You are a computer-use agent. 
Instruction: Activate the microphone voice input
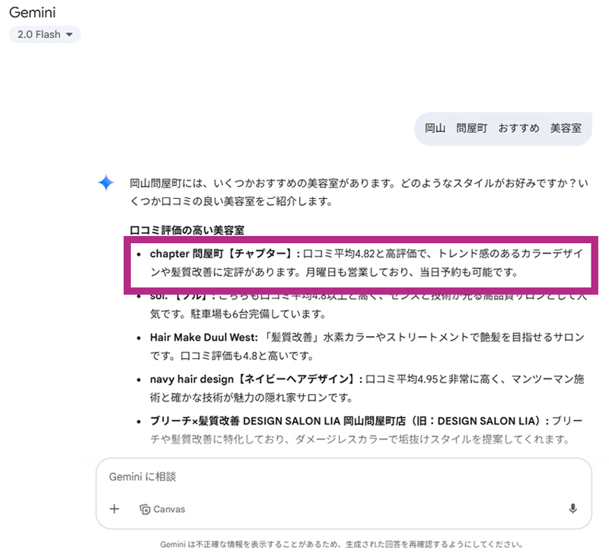coord(572,508)
